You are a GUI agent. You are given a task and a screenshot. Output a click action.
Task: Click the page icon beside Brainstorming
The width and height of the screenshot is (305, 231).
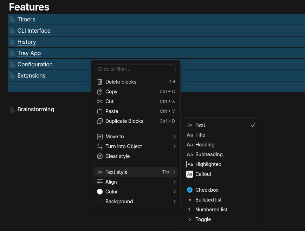click(12, 110)
